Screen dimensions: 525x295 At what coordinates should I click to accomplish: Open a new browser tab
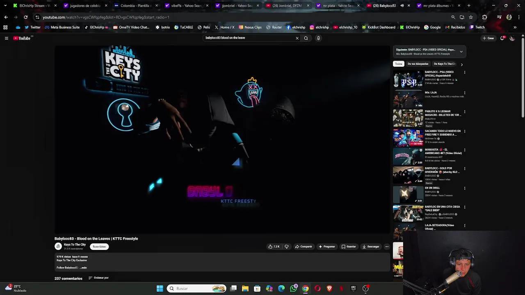[469, 6]
